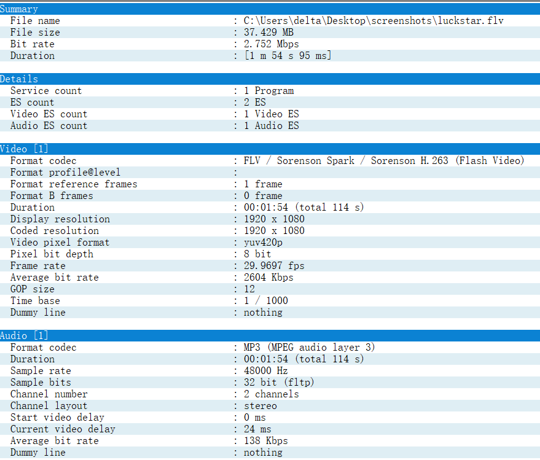Select the Summary duration value in brackets
The width and height of the screenshot is (540, 460).
pos(287,56)
